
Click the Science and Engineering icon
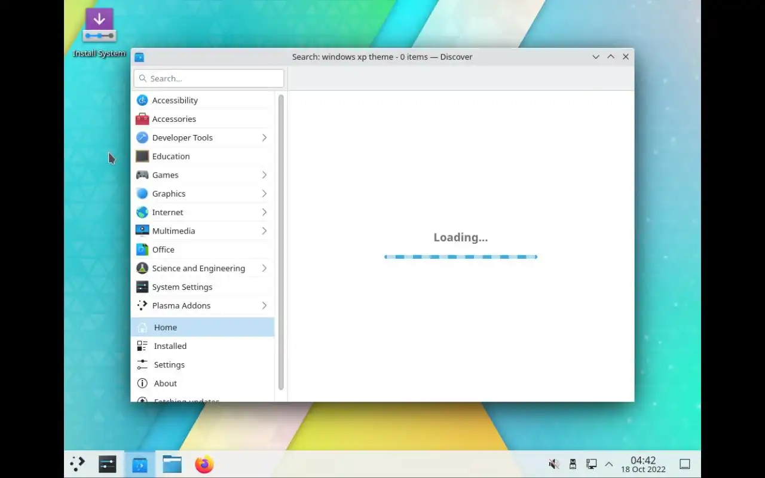[x=142, y=268]
